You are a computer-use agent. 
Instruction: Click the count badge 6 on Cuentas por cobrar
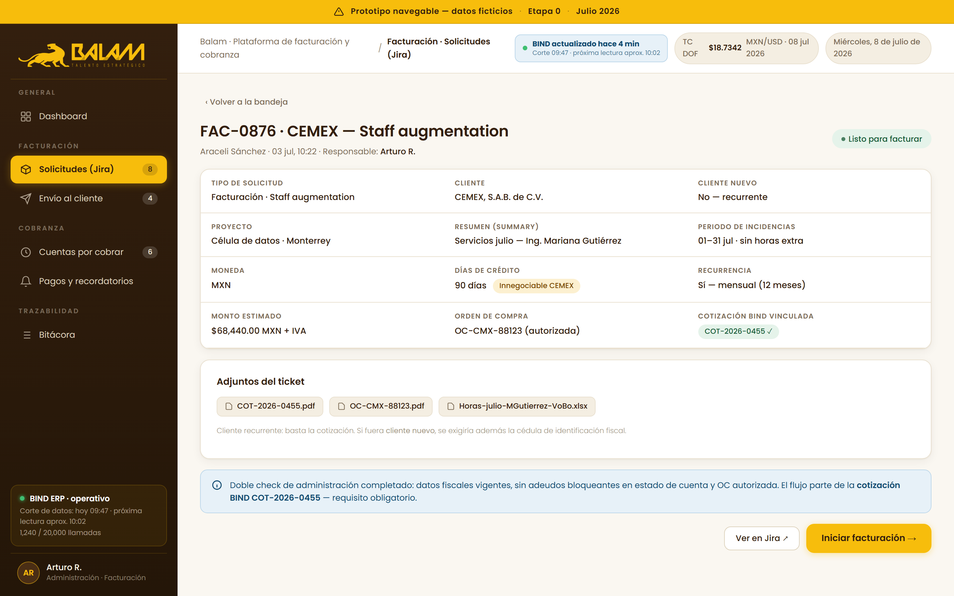point(150,252)
